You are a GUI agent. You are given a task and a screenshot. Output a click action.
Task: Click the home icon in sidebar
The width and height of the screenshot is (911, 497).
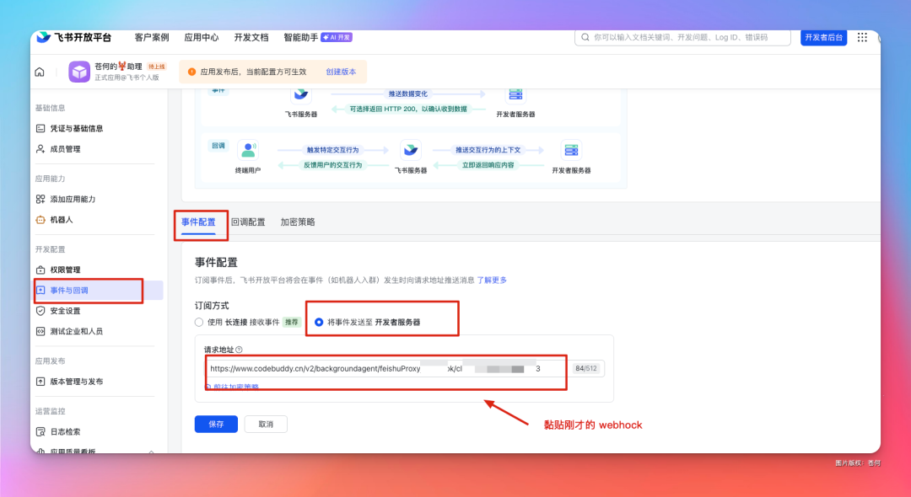point(40,72)
